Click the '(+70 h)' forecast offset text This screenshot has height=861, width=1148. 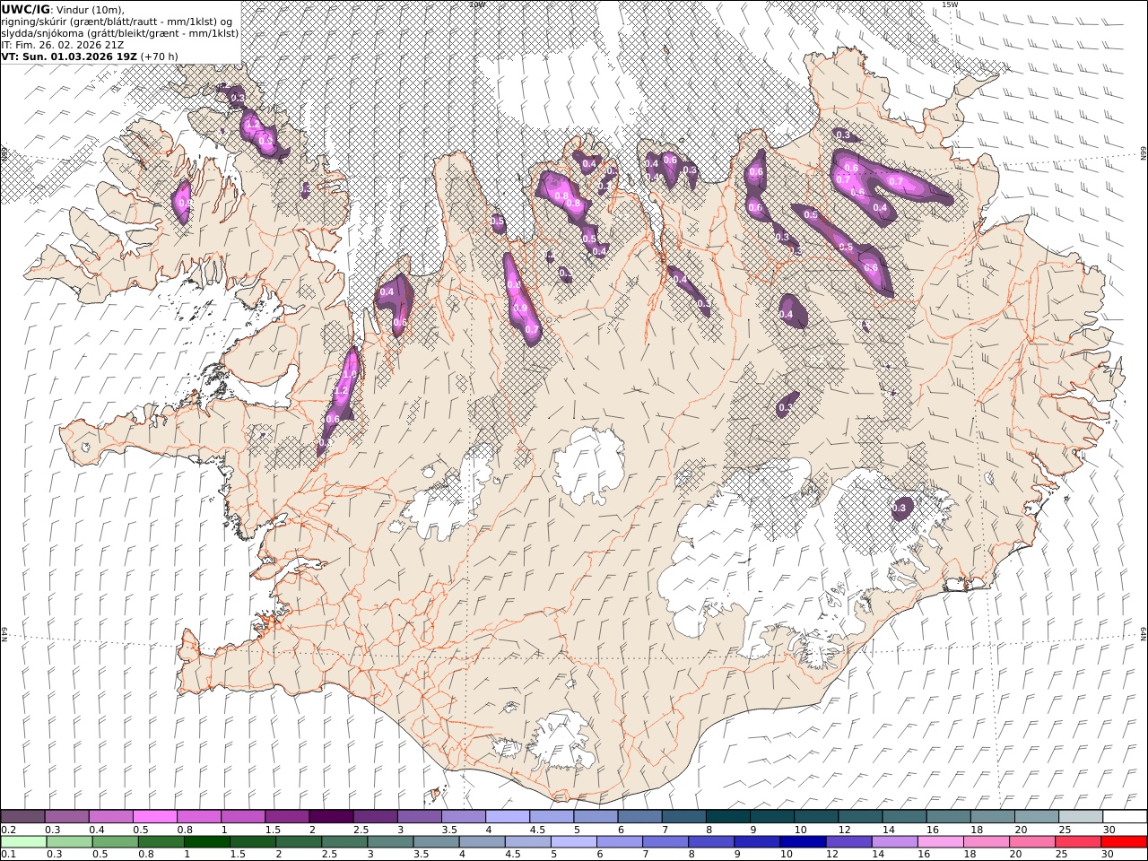click(x=160, y=57)
